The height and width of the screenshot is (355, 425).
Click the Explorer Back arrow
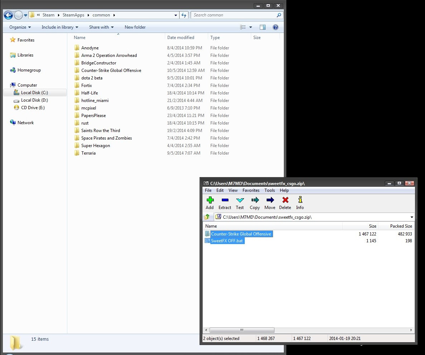(x=8, y=15)
